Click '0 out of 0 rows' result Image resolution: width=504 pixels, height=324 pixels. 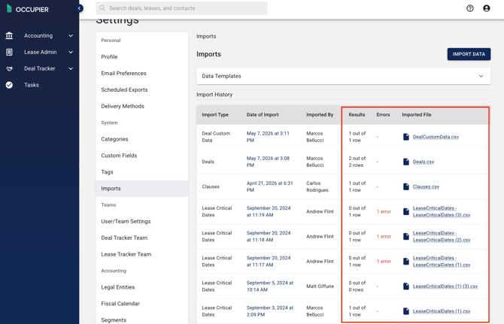[x=357, y=286]
